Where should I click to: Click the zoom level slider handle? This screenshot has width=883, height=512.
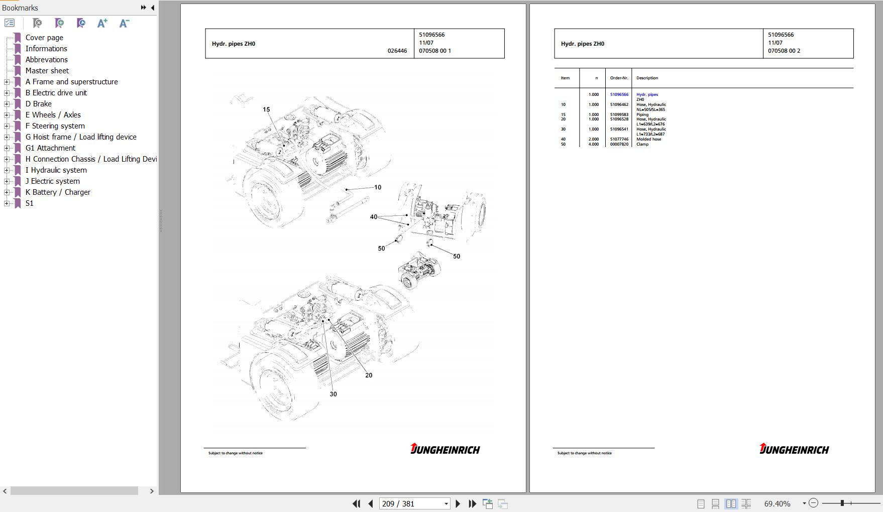[842, 503]
